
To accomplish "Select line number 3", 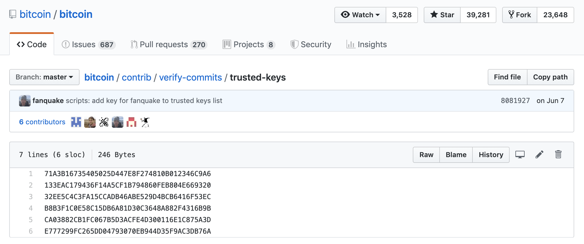I will (31, 197).
